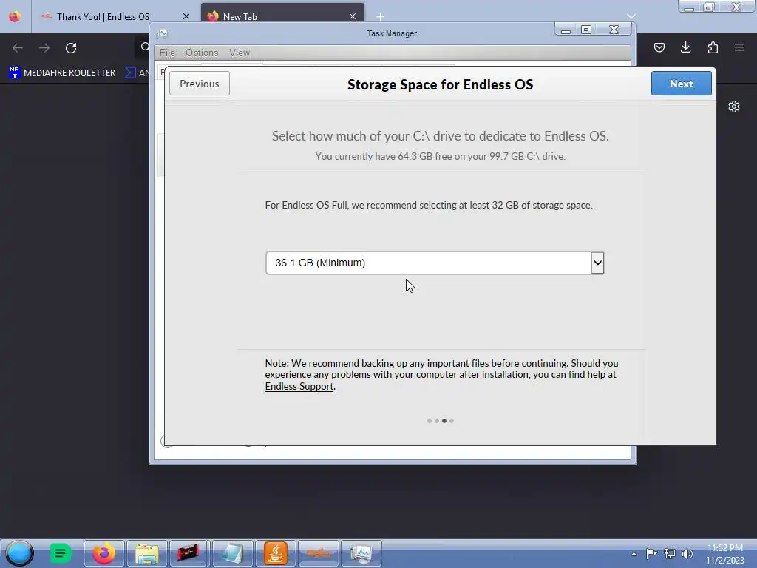The height and width of the screenshot is (568, 757).
Task: Open the Firefox extensions icon
Action: point(713,47)
